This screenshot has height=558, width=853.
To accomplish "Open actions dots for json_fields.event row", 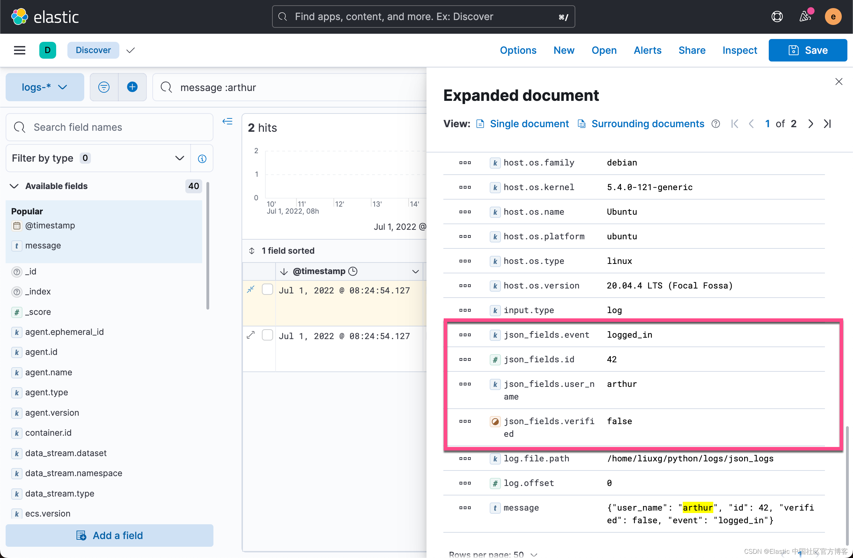I will coord(464,335).
